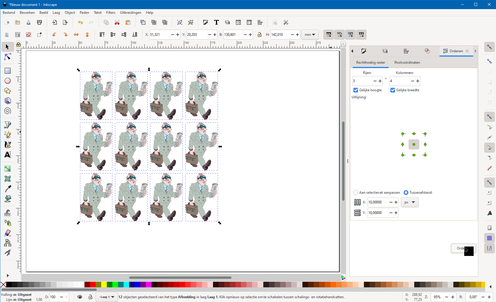Toggle the Gelijke breedte checkbox
Screen dimensions: 496x302
coord(393,90)
